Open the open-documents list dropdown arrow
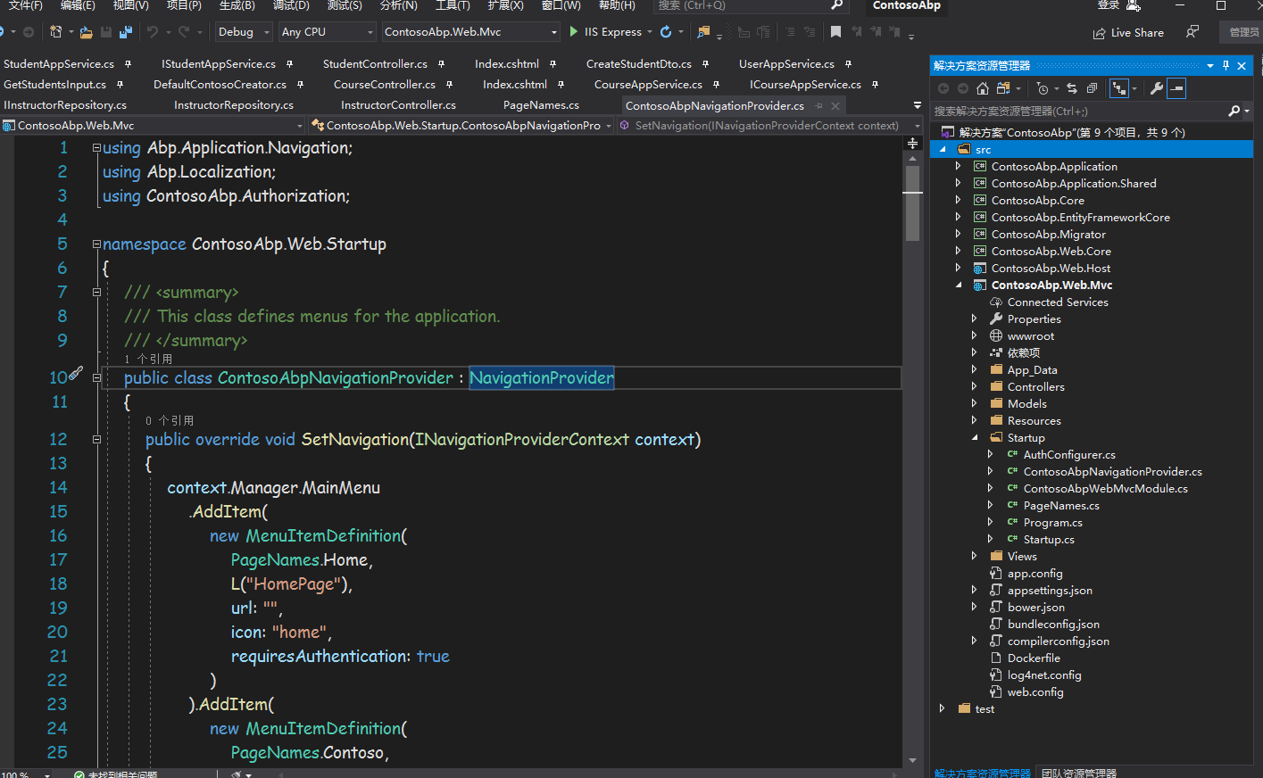 pos(918,105)
